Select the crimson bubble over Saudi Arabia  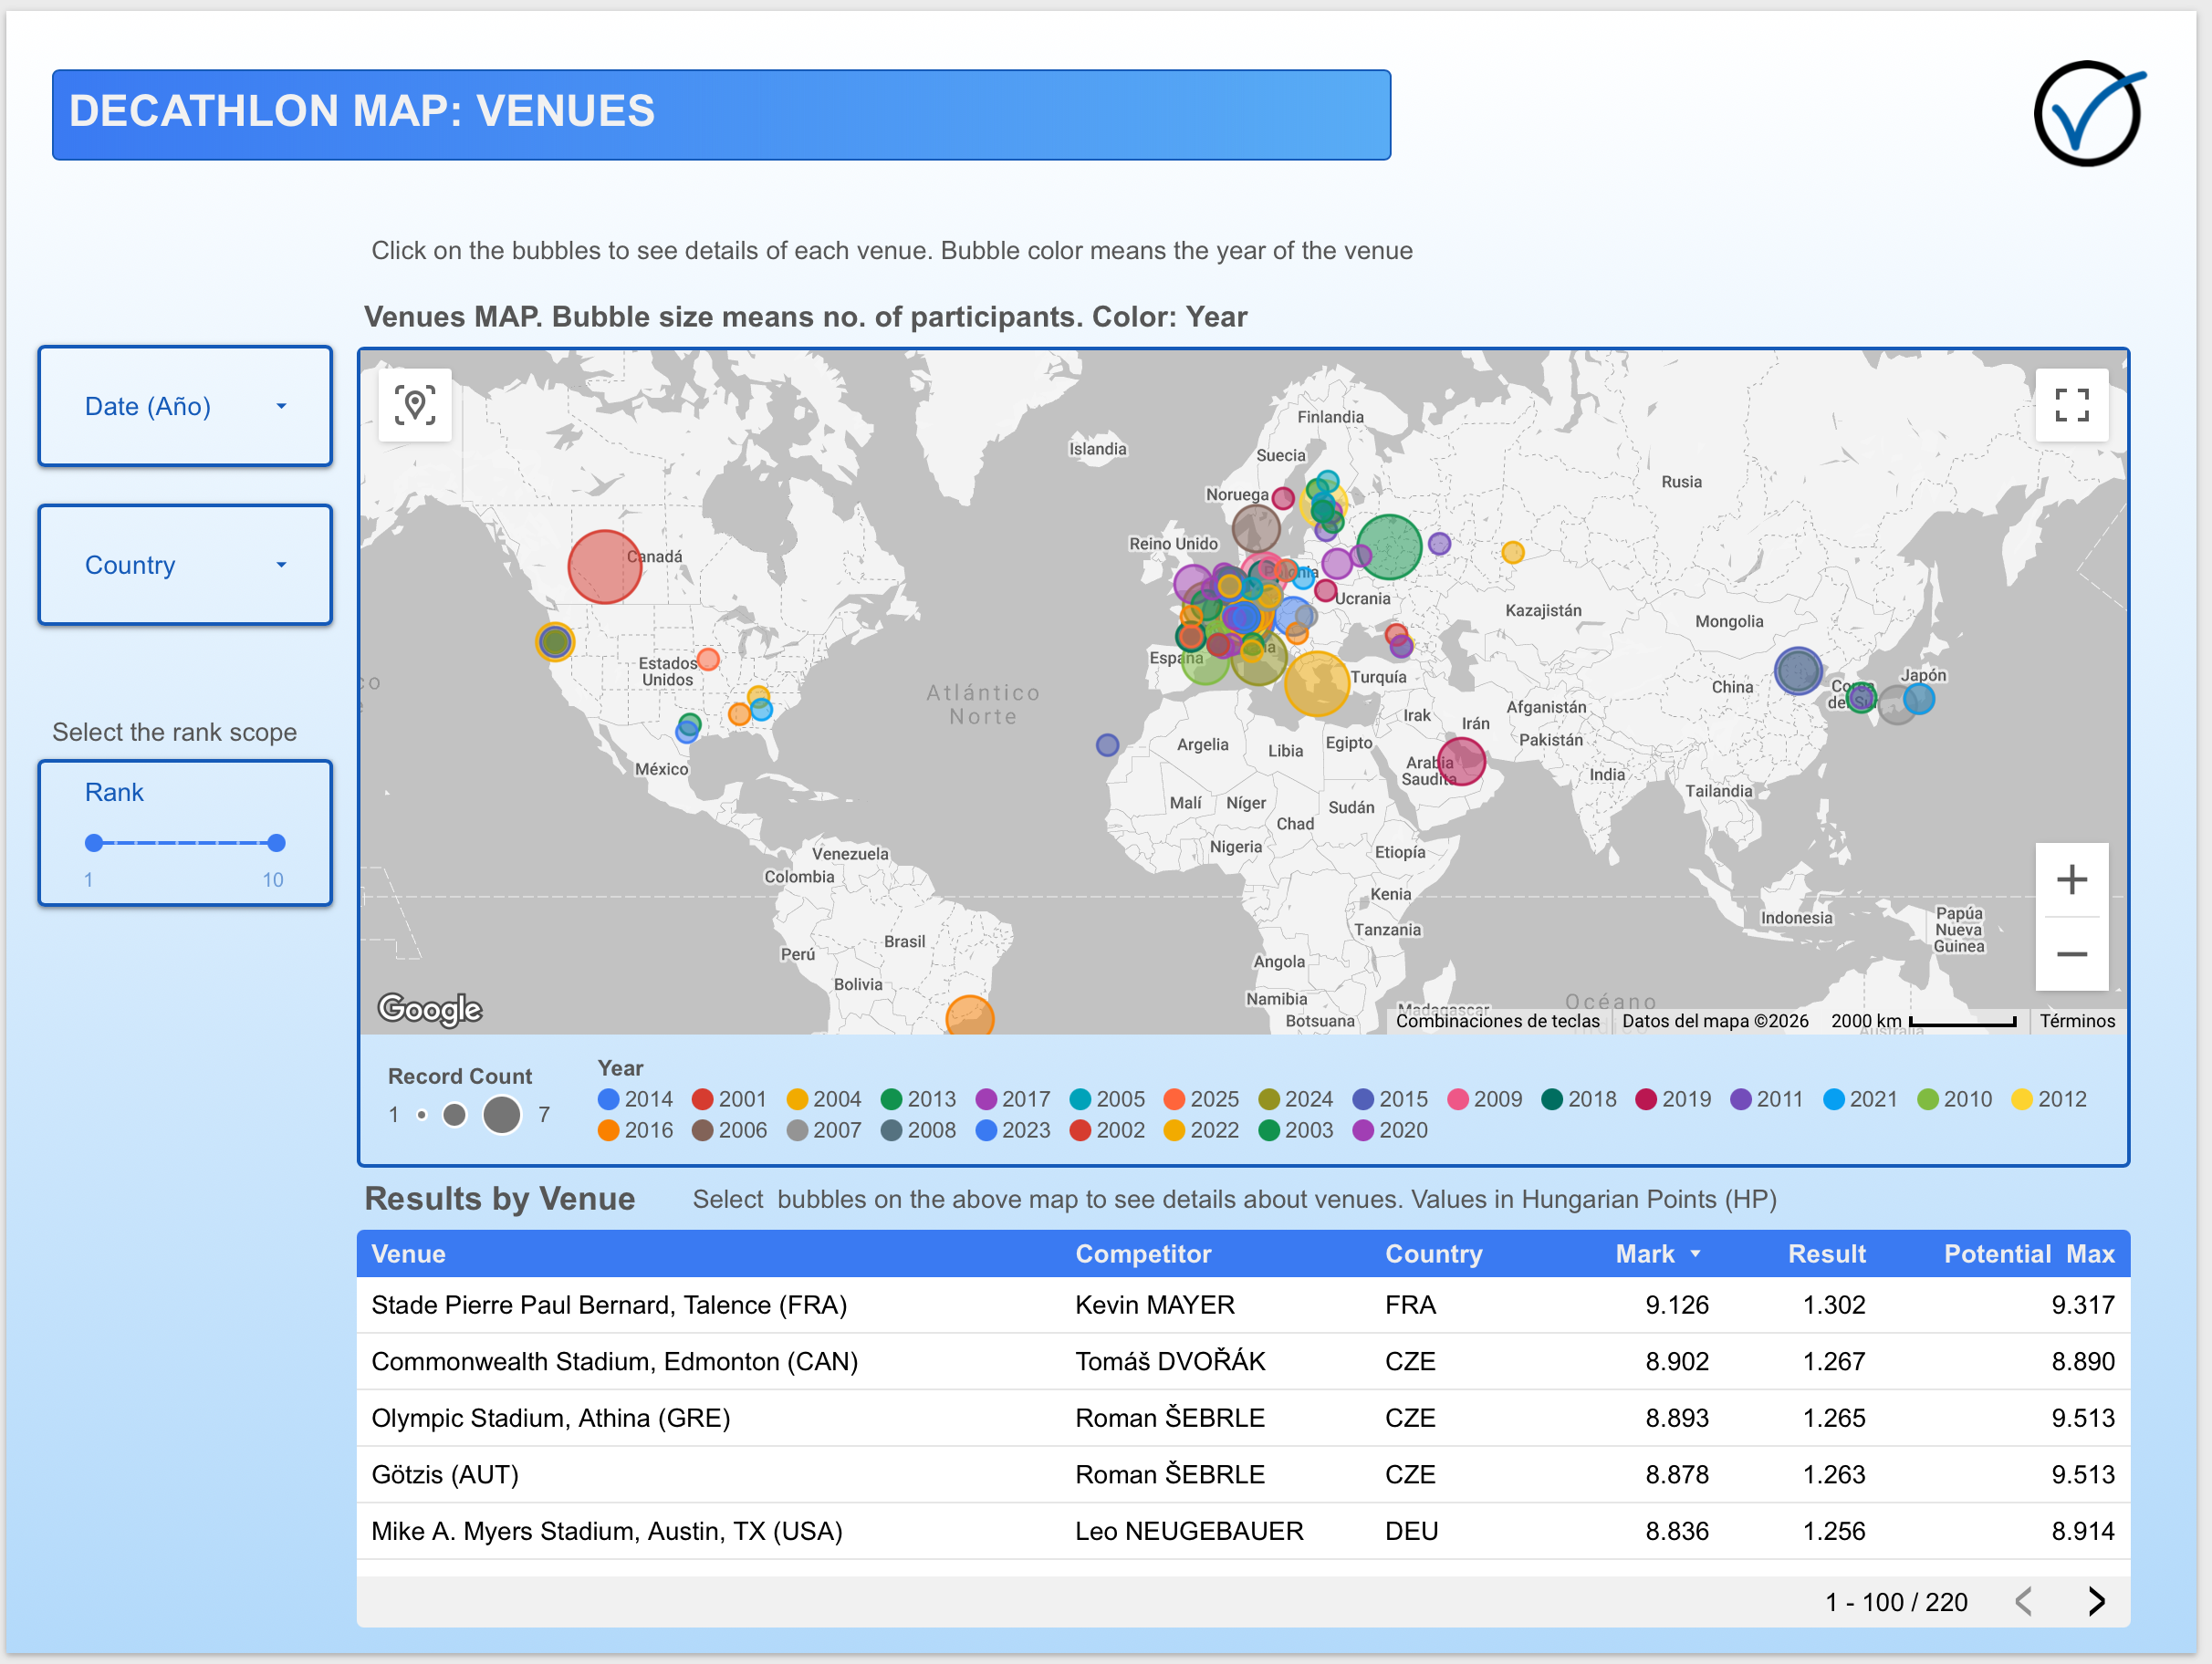1461,761
